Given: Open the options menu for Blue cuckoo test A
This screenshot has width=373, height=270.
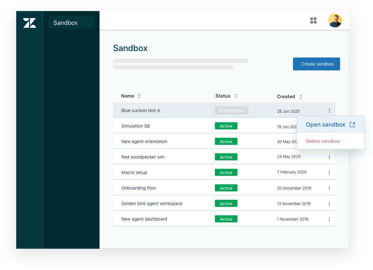Looking at the screenshot, I should pos(329,110).
